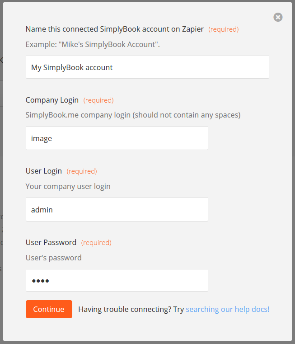Click '(required)' tag beside the account name label
This screenshot has height=344, width=295.
tap(223, 29)
